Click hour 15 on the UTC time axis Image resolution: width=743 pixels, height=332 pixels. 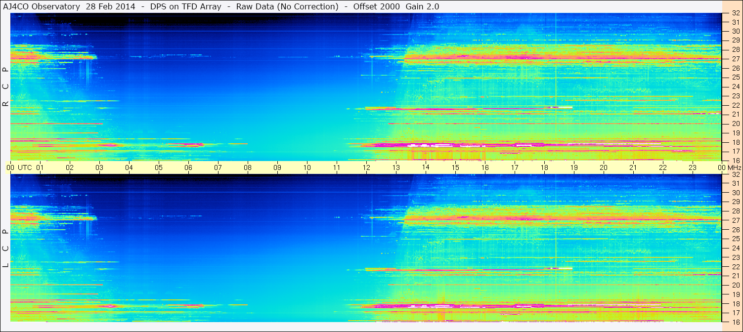(x=455, y=167)
